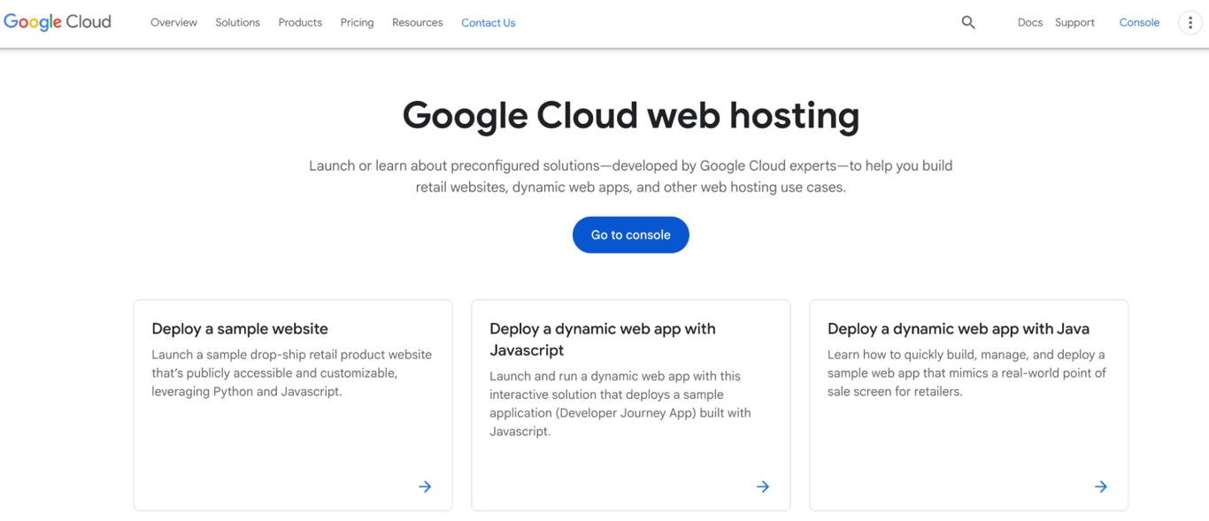Viewport: 1209px width, 521px height.
Task: Click the Google Cloud logo
Action: (57, 21)
